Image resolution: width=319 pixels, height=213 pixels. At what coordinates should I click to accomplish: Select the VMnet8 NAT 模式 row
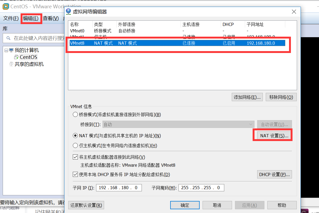[177, 43]
